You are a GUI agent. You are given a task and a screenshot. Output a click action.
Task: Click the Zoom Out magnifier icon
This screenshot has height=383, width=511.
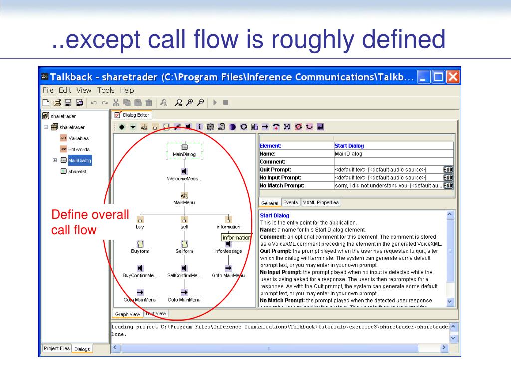(x=201, y=103)
